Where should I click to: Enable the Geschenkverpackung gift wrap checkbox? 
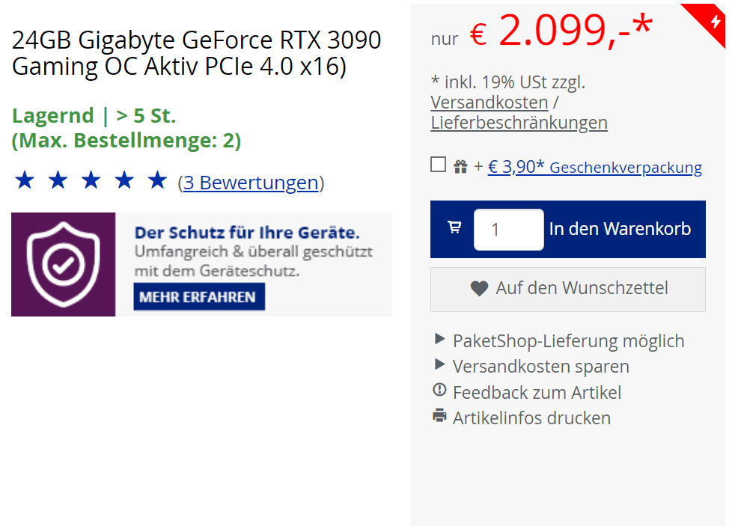pyautogui.click(x=439, y=165)
